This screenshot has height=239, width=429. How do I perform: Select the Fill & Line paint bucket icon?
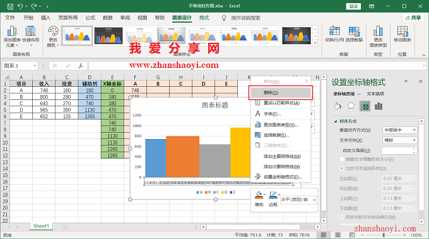click(x=338, y=106)
